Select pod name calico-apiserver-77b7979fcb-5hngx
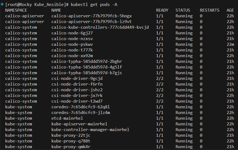Screen dimensions: 238x150 (91, 16)
